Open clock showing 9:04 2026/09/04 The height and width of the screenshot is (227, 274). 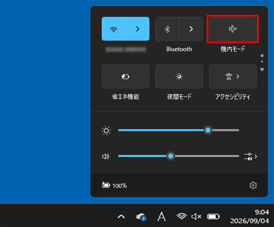(249, 217)
